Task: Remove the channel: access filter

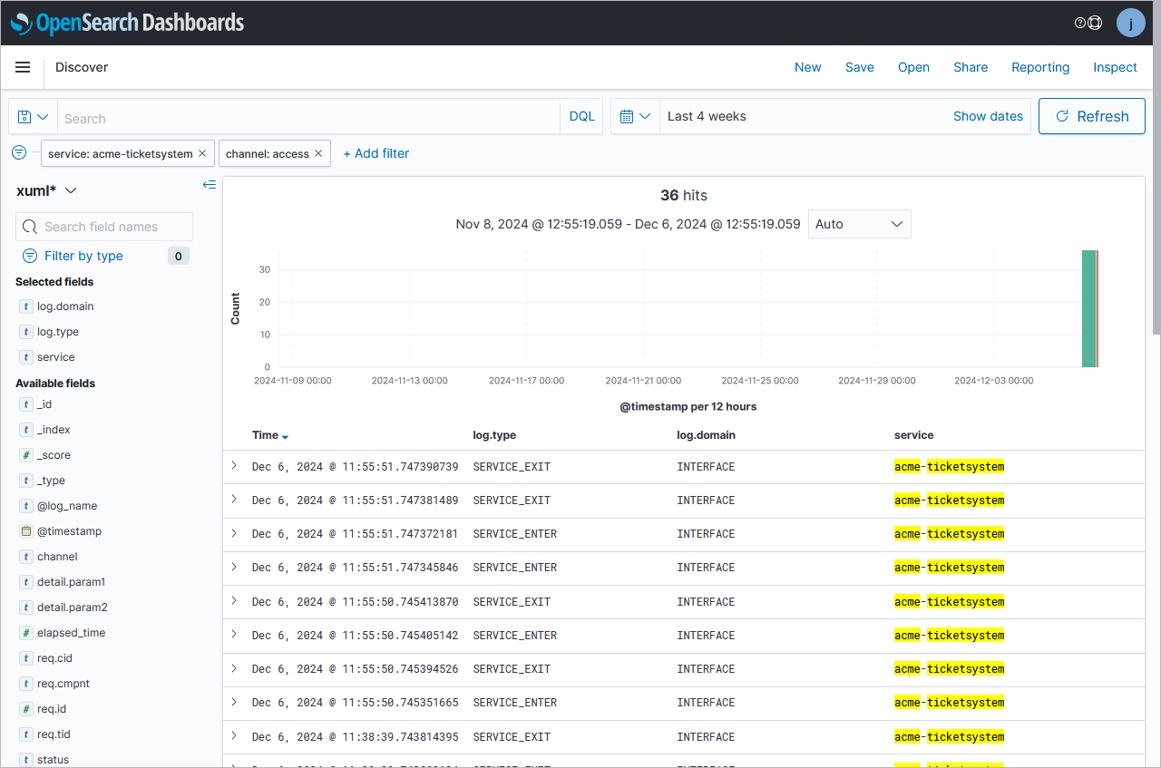Action: click(318, 154)
